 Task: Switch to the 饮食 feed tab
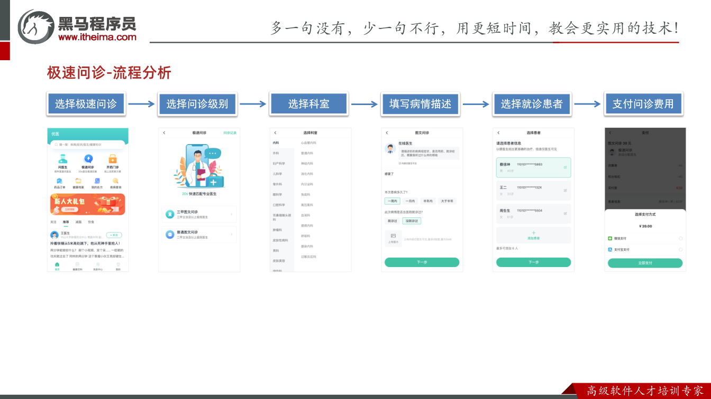[x=91, y=222]
